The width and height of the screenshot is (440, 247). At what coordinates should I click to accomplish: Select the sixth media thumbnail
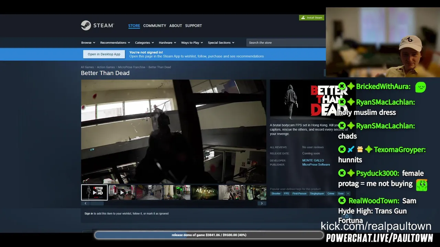[x=232, y=192]
